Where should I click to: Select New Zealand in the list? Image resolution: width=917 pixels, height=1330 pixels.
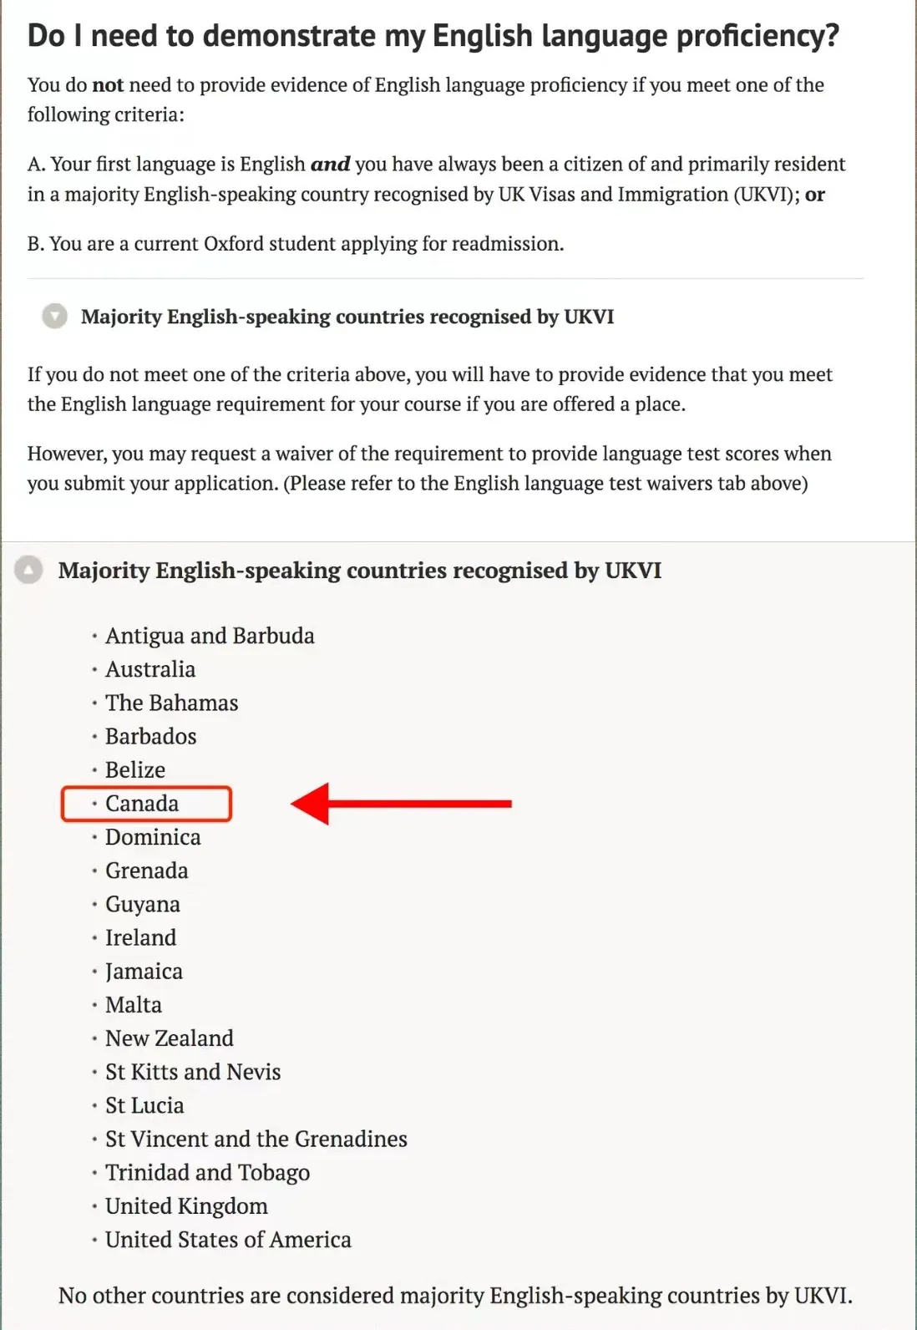click(170, 1038)
